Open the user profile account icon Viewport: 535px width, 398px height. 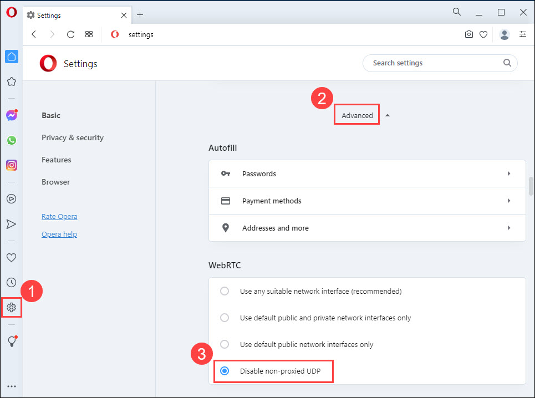tap(505, 34)
